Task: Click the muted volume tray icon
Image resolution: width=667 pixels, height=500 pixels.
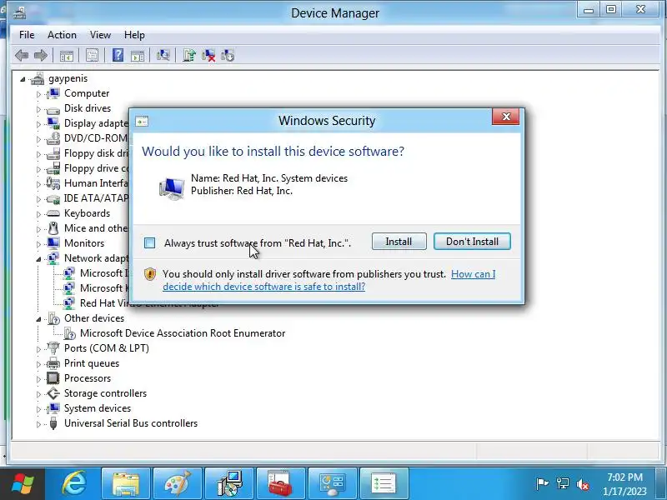Action: tap(582, 484)
